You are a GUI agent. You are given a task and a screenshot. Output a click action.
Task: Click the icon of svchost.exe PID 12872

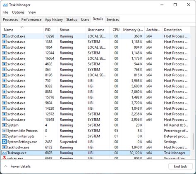click(x=5, y=114)
